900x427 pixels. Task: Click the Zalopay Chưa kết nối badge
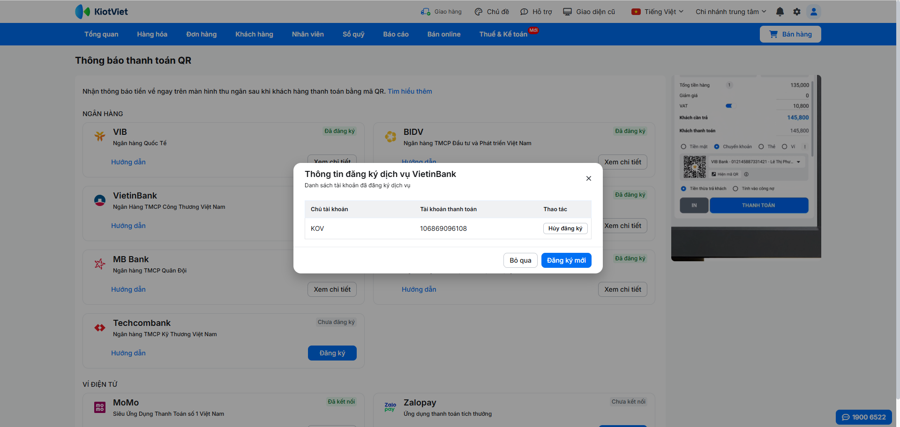[628, 402]
